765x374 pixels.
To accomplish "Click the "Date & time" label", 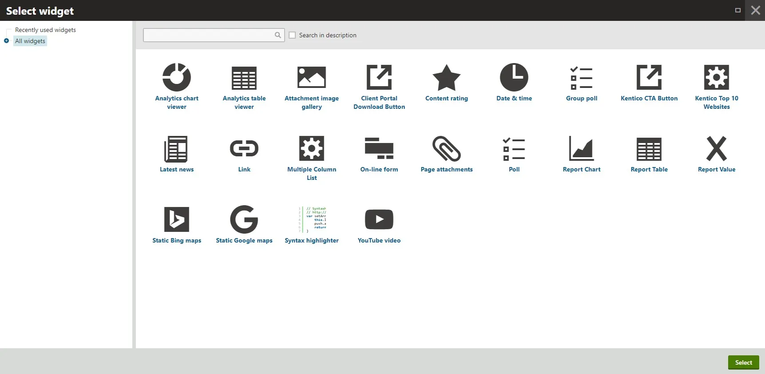I will point(514,98).
